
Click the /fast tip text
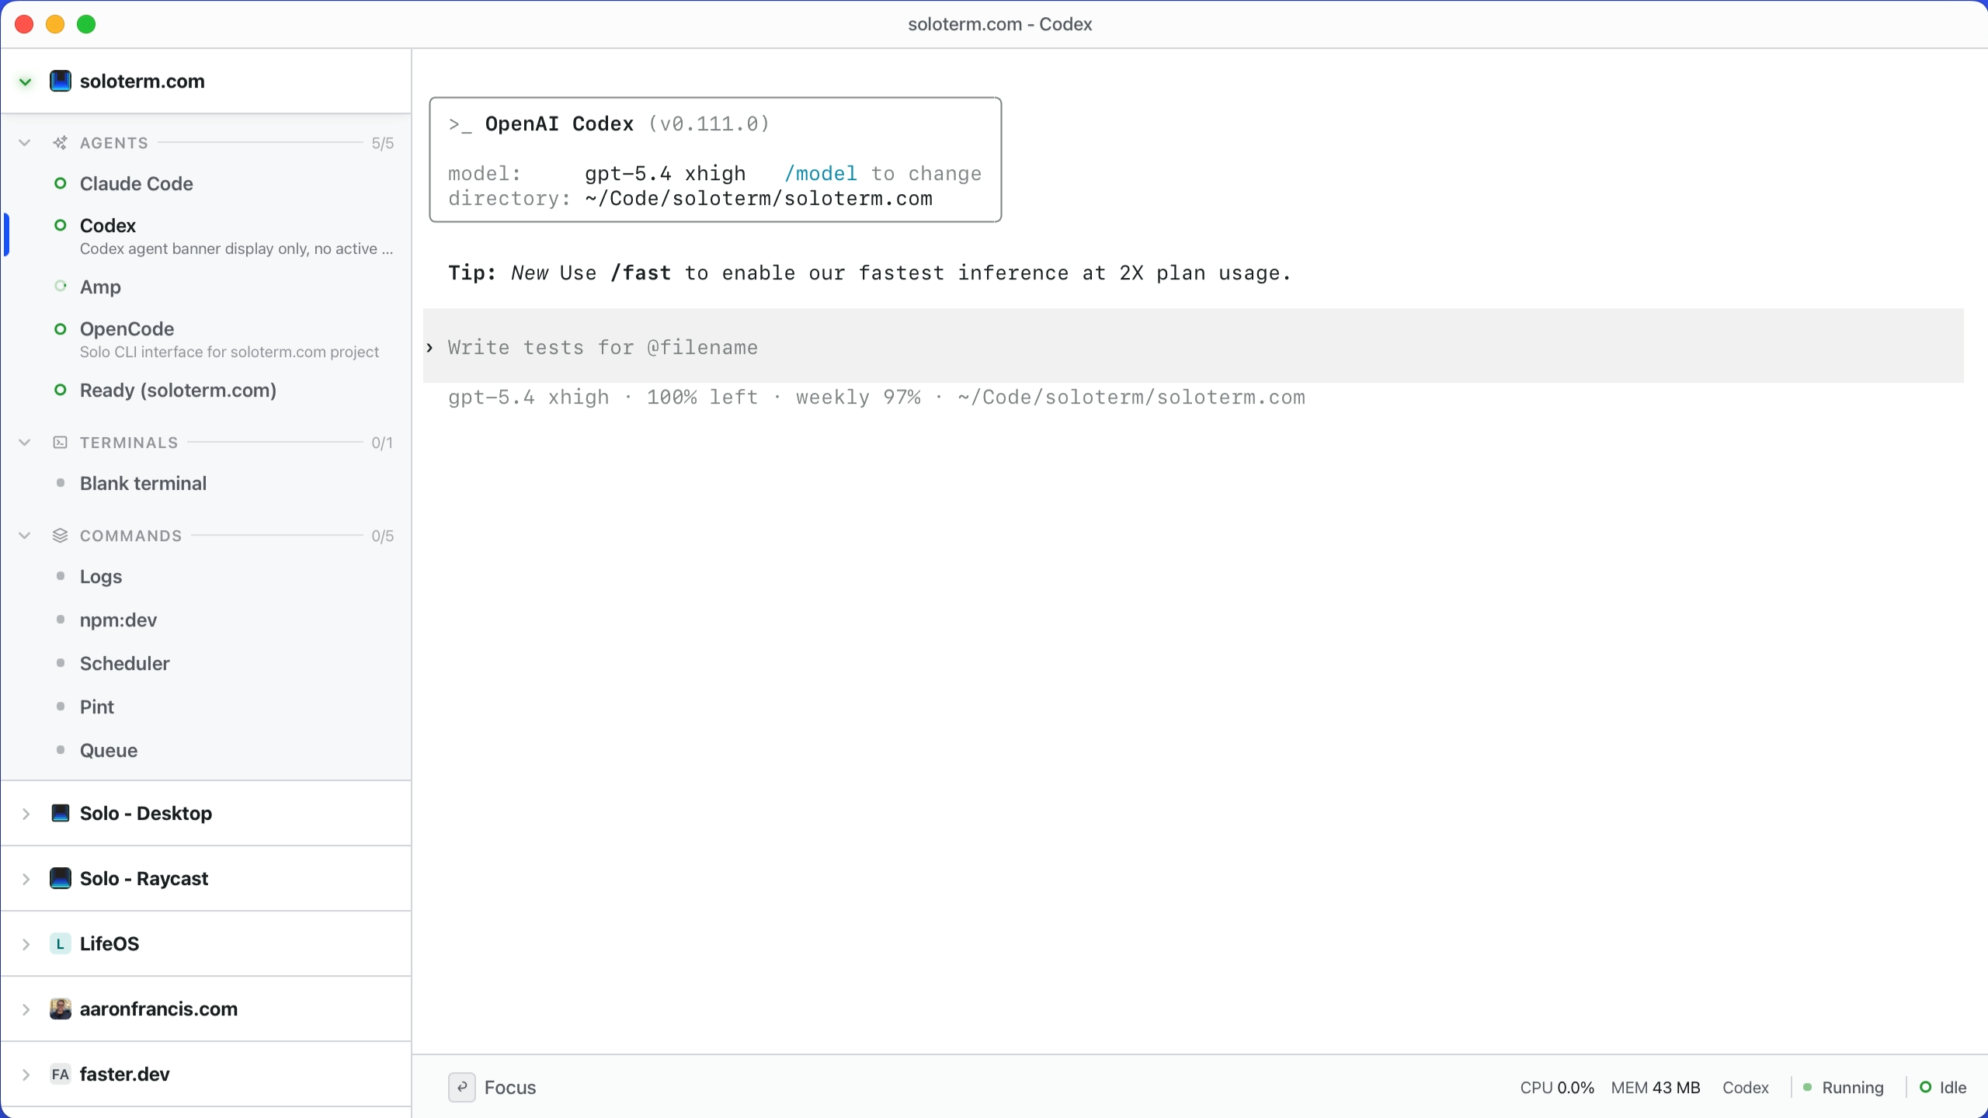point(641,273)
